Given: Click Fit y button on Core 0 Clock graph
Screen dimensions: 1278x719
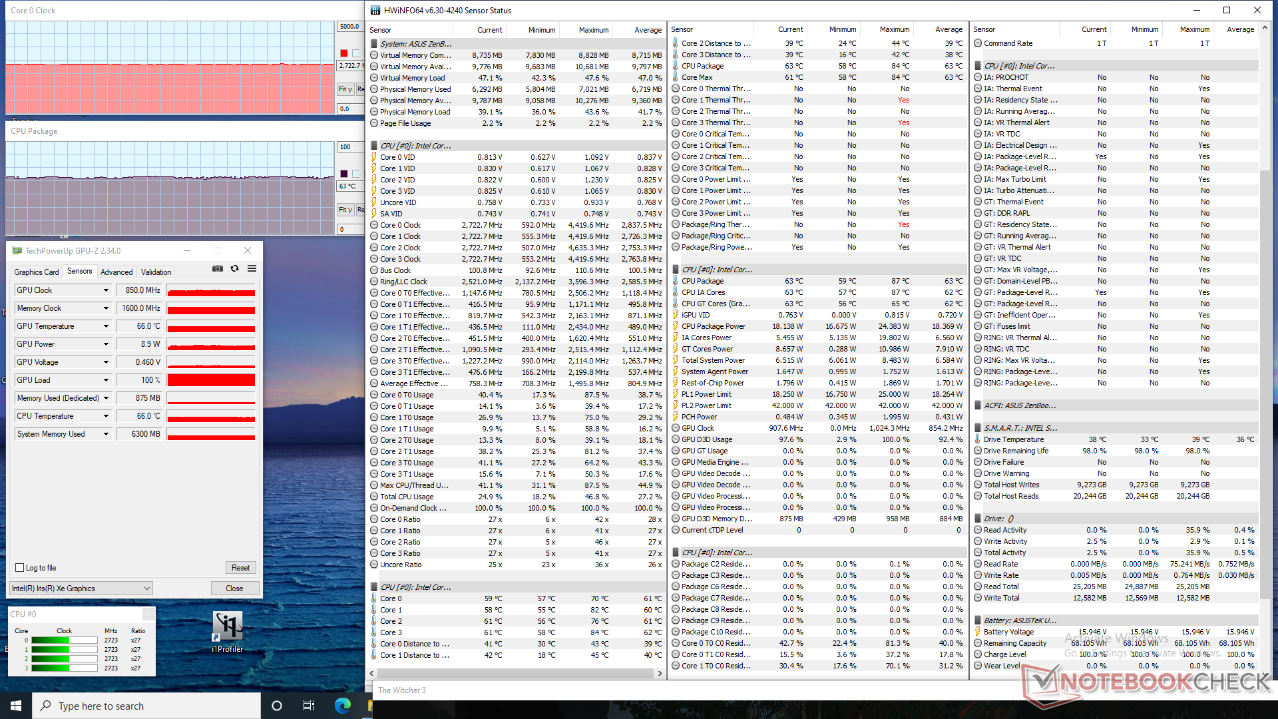Looking at the screenshot, I should (x=345, y=89).
